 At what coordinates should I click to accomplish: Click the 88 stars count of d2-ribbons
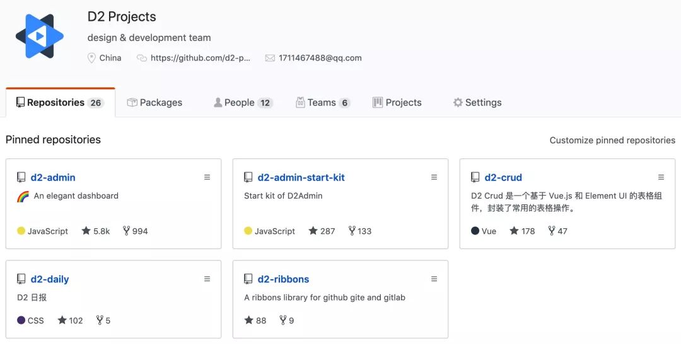[x=255, y=321]
